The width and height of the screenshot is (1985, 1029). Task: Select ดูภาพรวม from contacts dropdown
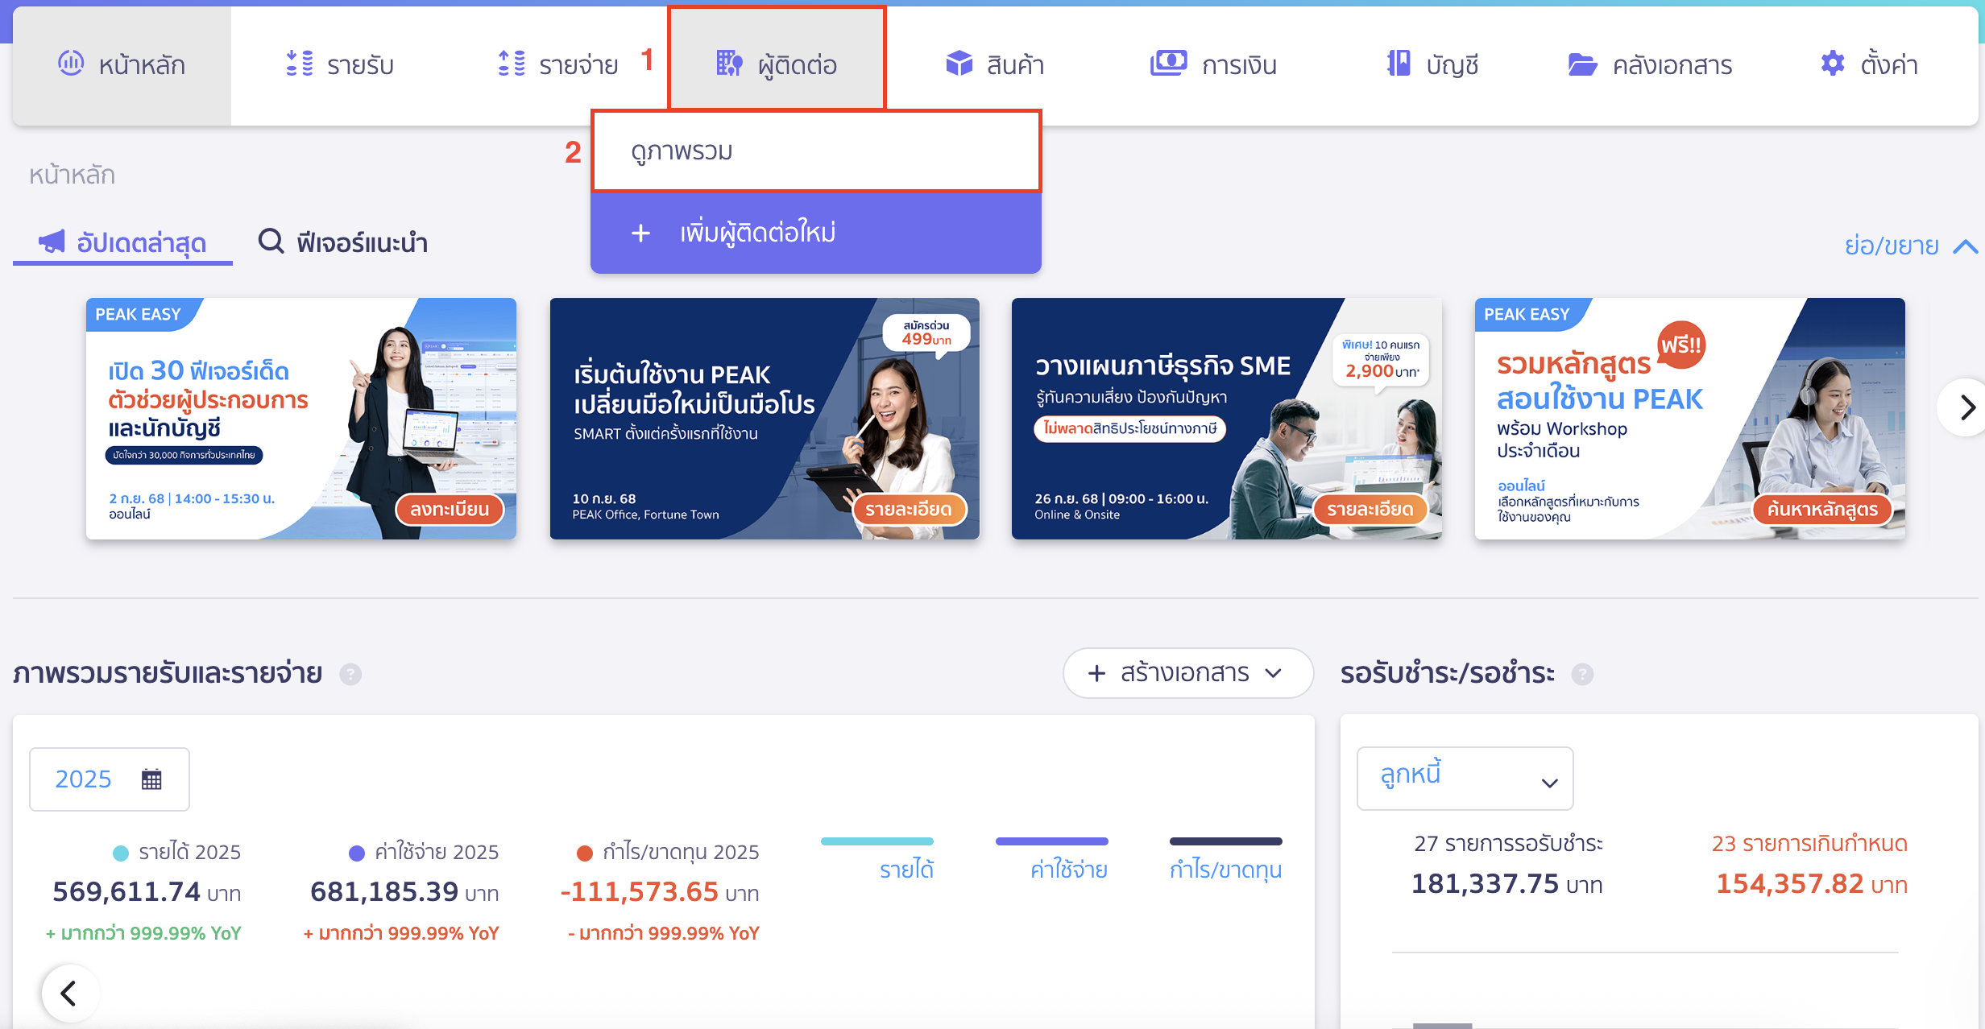tap(816, 151)
